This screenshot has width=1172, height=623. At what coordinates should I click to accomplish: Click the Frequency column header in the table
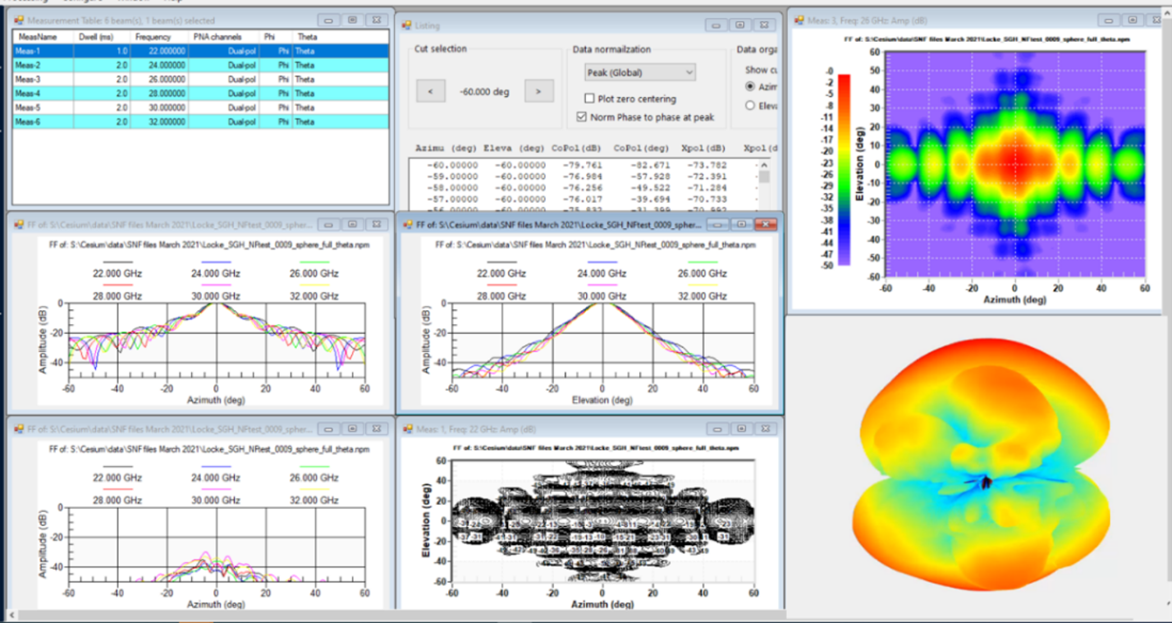point(155,37)
